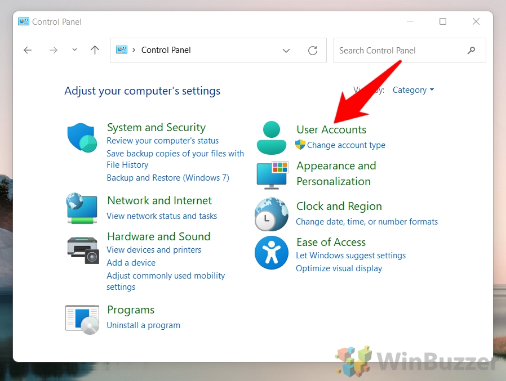Expand the address bar history chevron
The height and width of the screenshot is (381, 506).
tap(286, 51)
